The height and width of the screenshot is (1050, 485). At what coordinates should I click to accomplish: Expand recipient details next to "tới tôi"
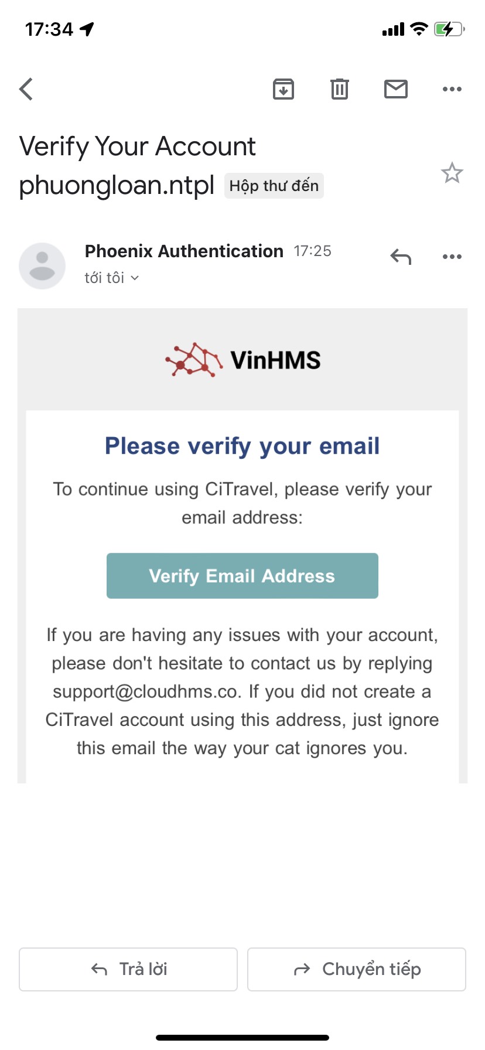pyautogui.click(x=135, y=278)
